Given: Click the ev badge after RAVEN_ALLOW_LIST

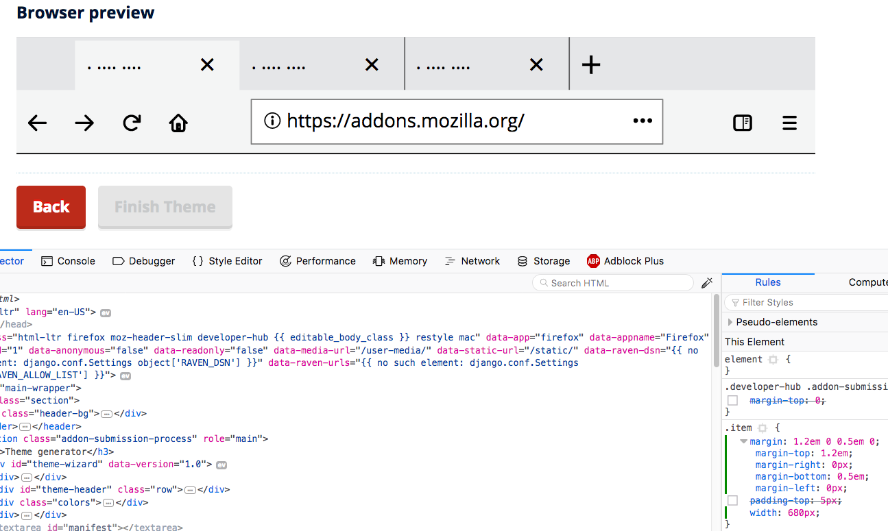Looking at the screenshot, I should tap(125, 376).
